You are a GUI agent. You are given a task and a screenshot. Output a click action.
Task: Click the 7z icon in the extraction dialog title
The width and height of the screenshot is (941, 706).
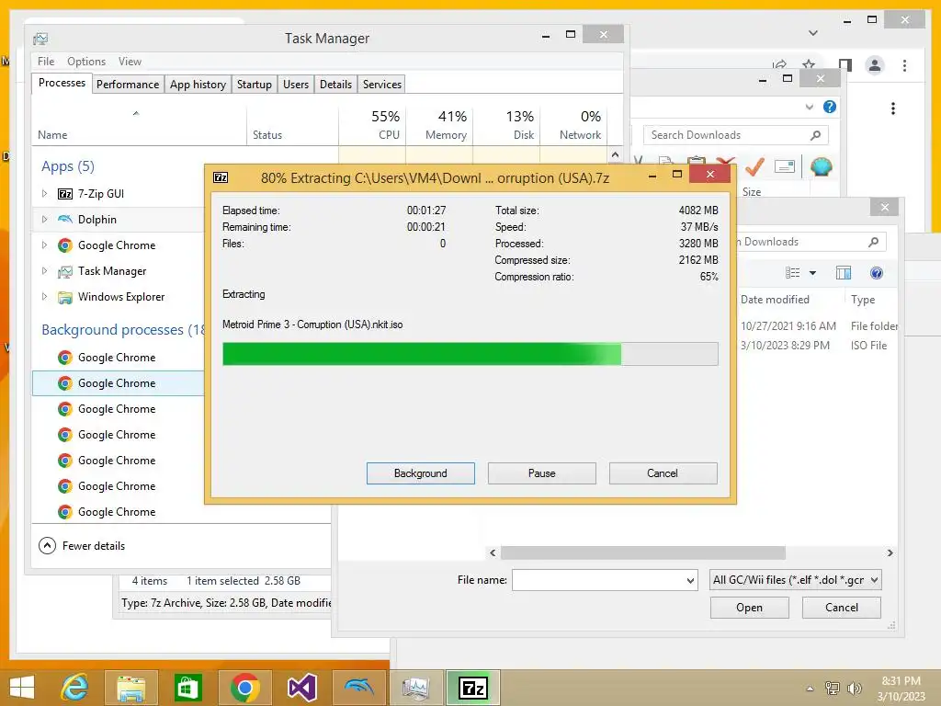coord(221,177)
